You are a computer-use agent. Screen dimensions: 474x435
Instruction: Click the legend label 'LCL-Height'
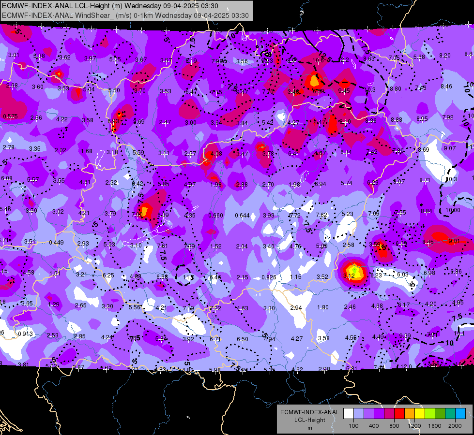[x=309, y=420]
